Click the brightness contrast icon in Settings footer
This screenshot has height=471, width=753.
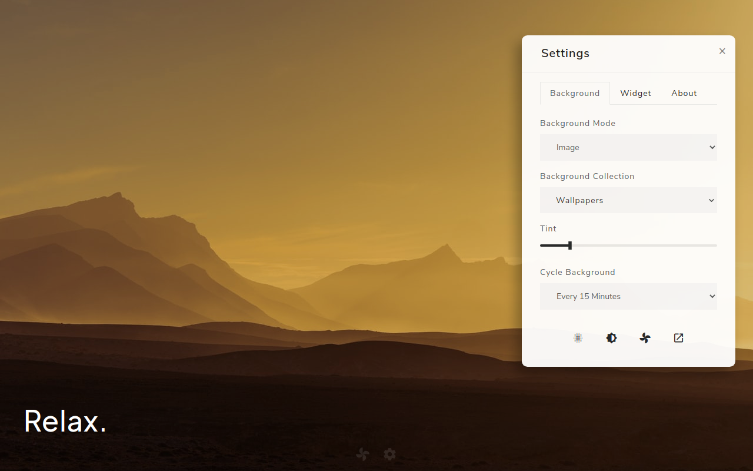(612, 338)
